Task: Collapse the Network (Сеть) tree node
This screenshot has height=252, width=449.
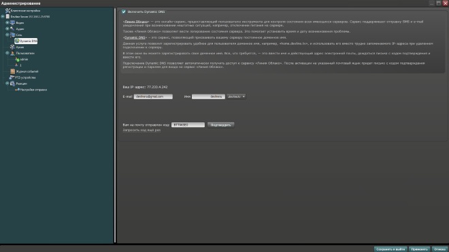Action: [7, 35]
